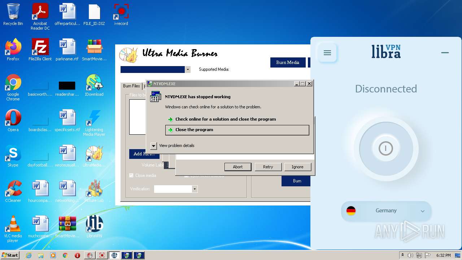
Task: Click the Burn Media button
Action: coord(288,62)
